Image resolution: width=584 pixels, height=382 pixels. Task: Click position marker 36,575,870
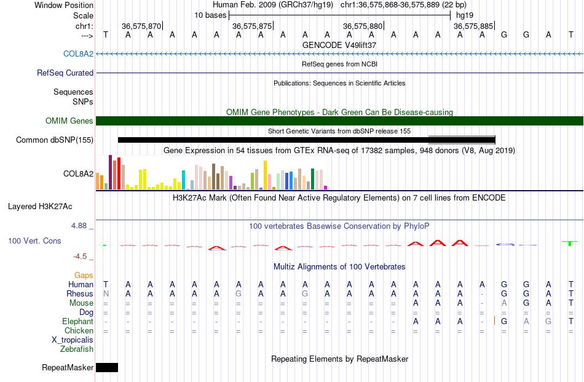142,26
